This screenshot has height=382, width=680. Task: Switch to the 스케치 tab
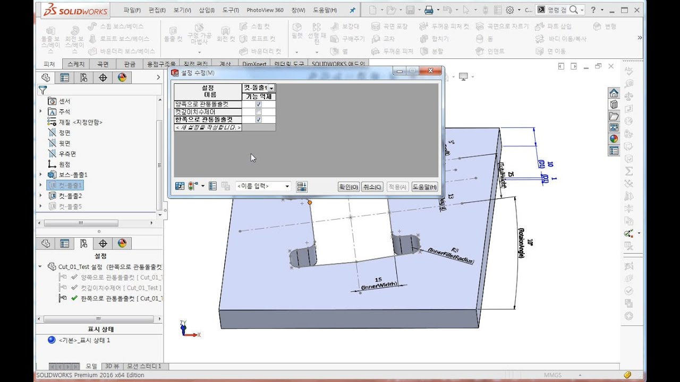(76, 64)
